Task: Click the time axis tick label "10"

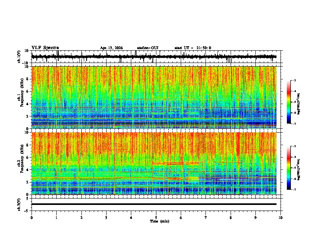Action: pyautogui.click(x=280, y=218)
